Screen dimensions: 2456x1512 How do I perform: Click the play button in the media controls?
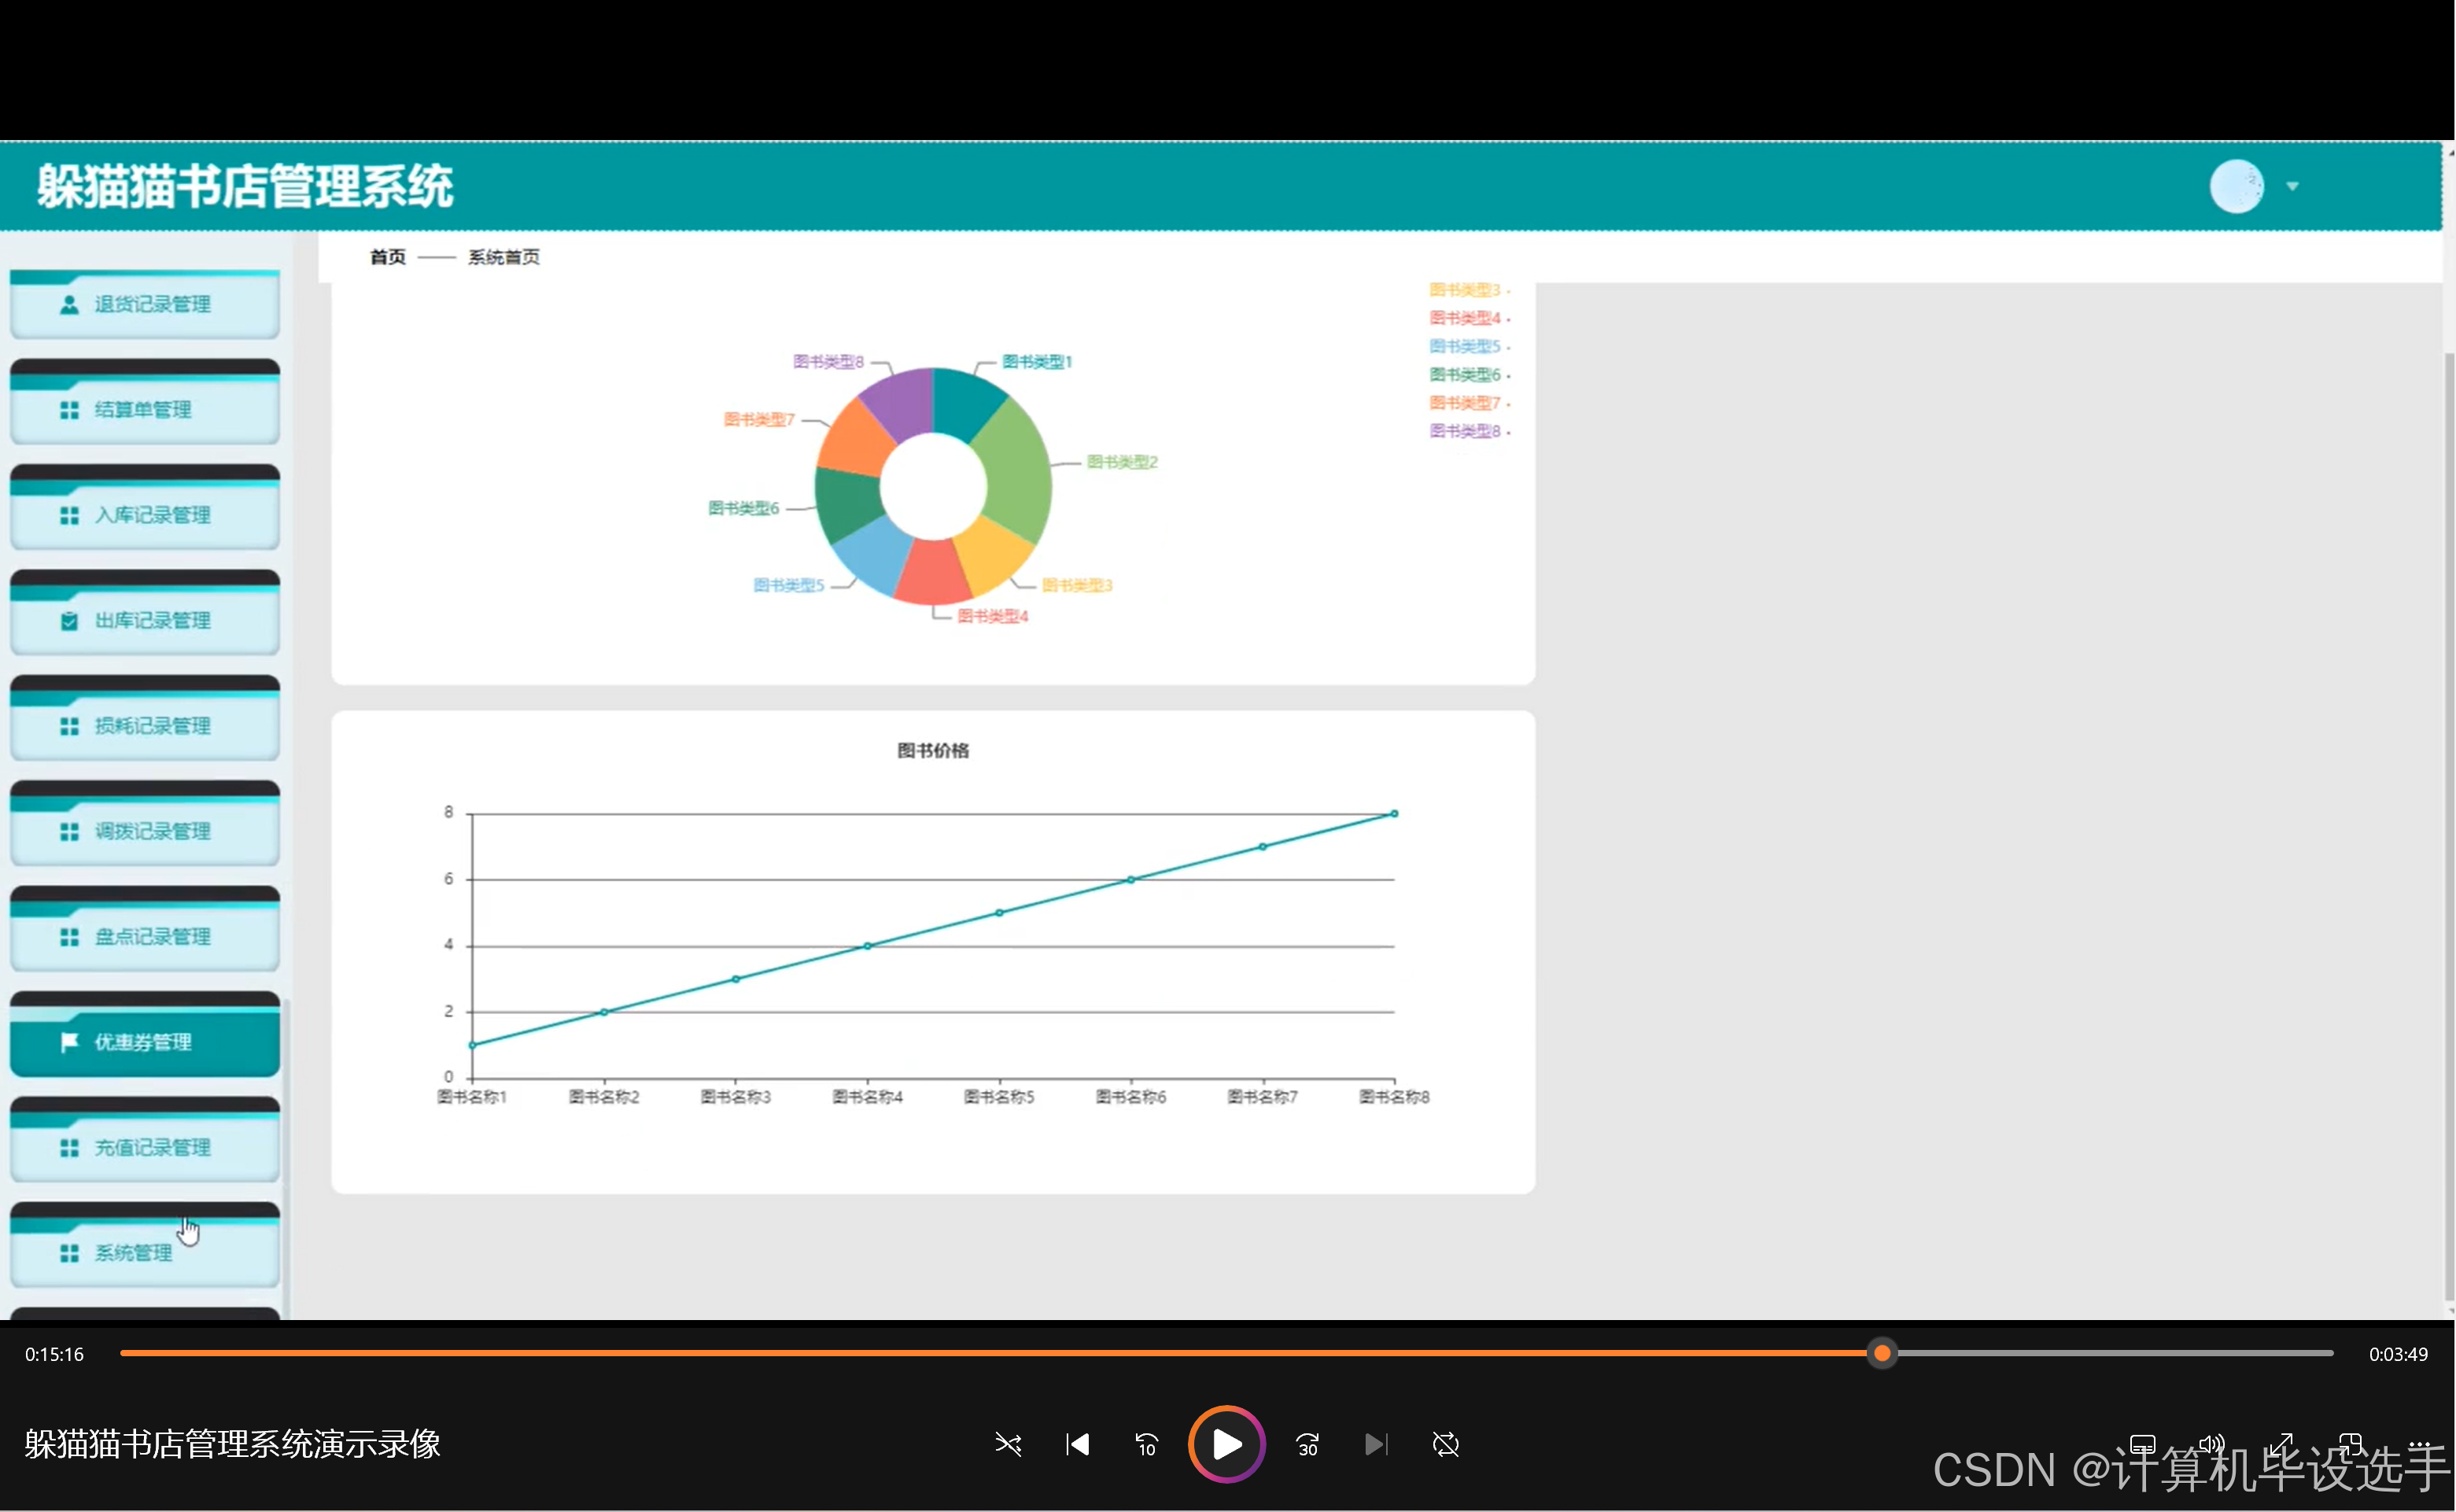(1226, 1444)
